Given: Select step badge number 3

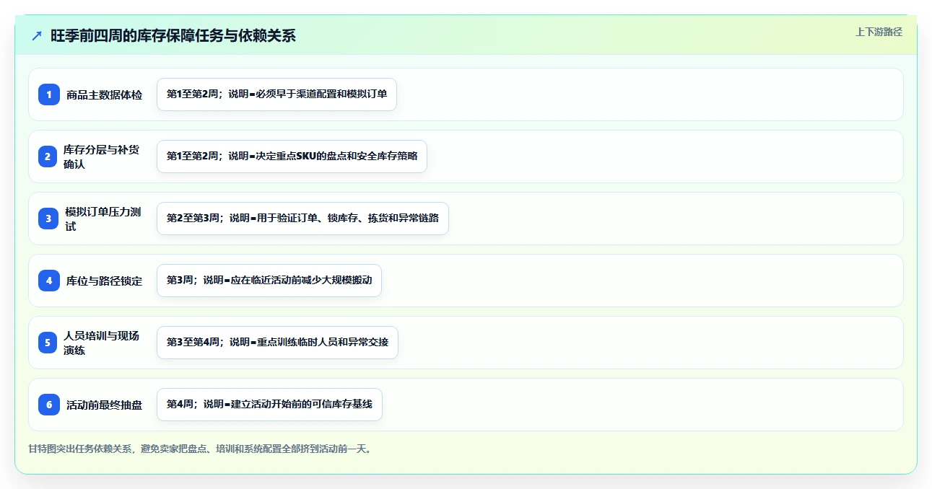Looking at the screenshot, I should click(x=48, y=219).
